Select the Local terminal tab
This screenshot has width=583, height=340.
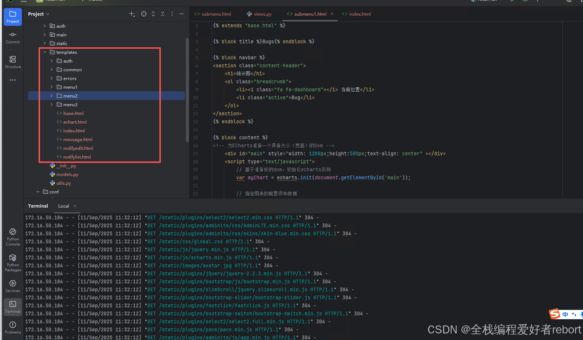pos(64,206)
